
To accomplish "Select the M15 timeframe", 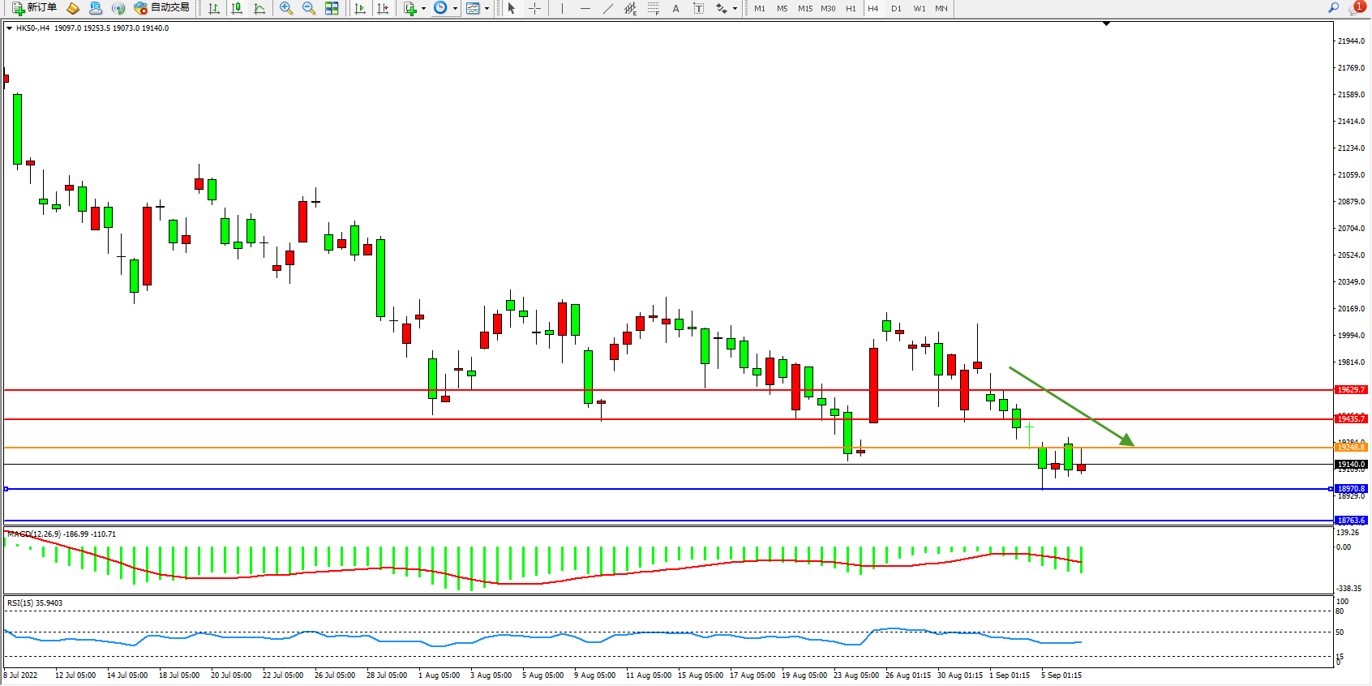I will click(x=804, y=8).
